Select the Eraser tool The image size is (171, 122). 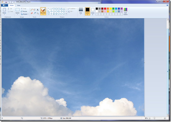click(x=32, y=13)
